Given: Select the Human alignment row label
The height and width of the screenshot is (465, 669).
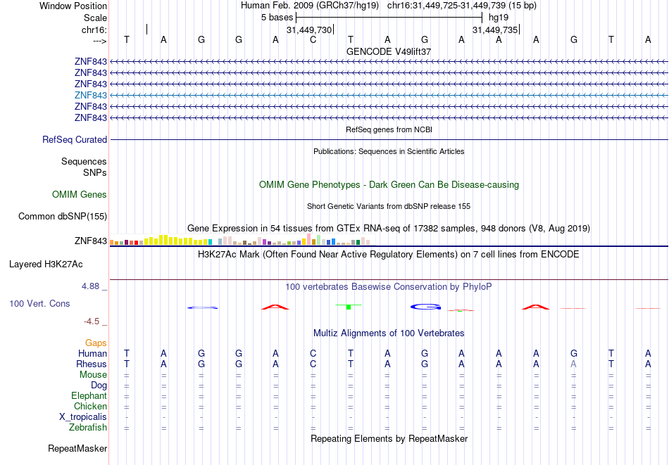Looking at the screenshot, I should click(x=92, y=353).
